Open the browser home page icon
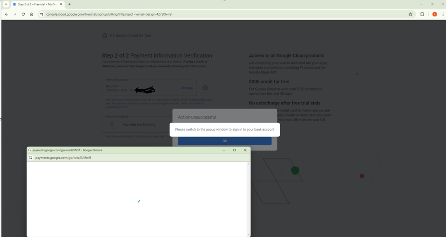 32,14
